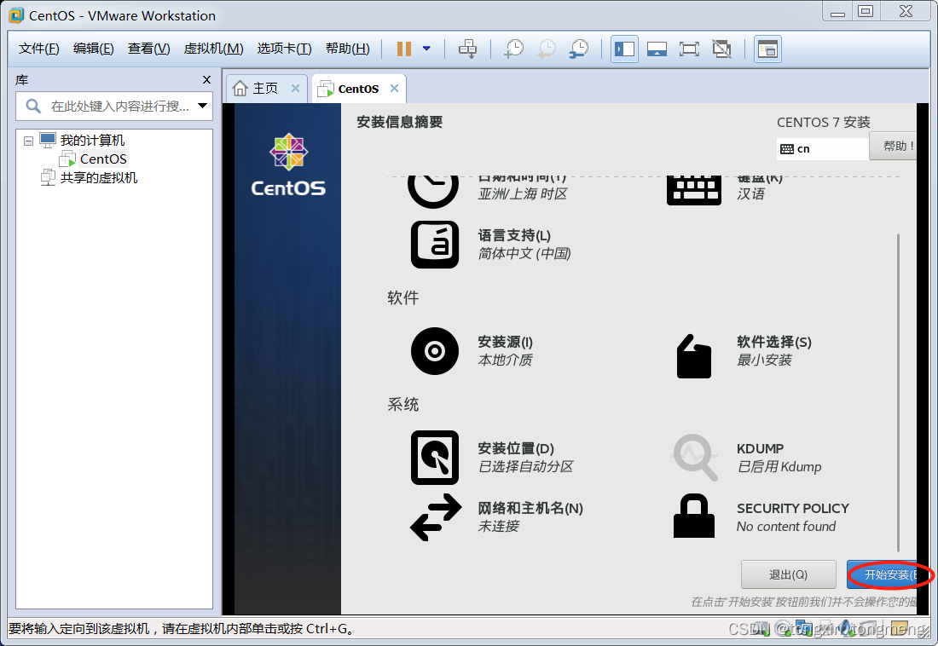Maximize the VMware Workstation window
938x646 pixels.
click(x=865, y=11)
